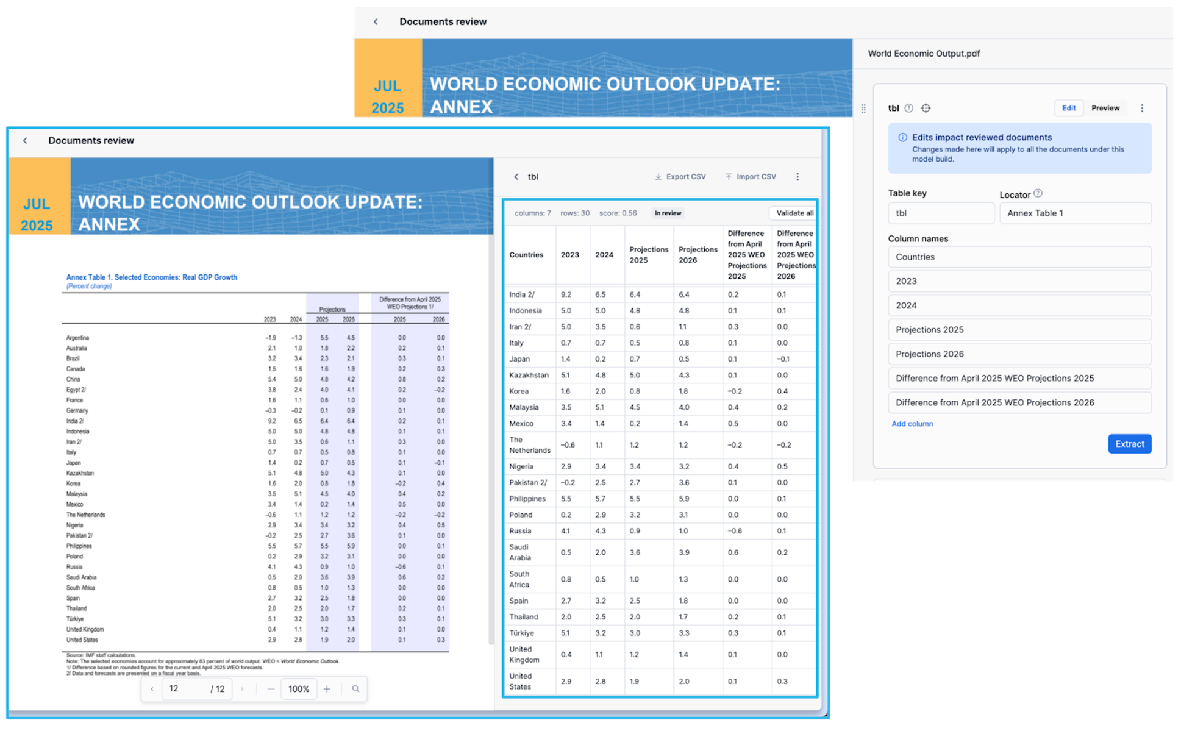Click the search magnifier in page toolbar
The height and width of the screenshot is (731, 1181).
click(355, 689)
